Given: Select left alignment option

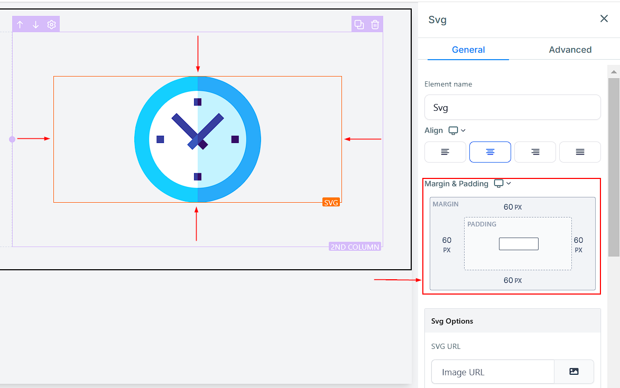Looking at the screenshot, I should pos(445,152).
